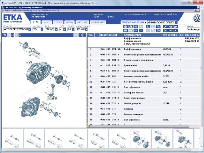This screenshot has height=153, width=204.
Task: Select the 'ИЗ' availability radio button
Action: (108, 17)
